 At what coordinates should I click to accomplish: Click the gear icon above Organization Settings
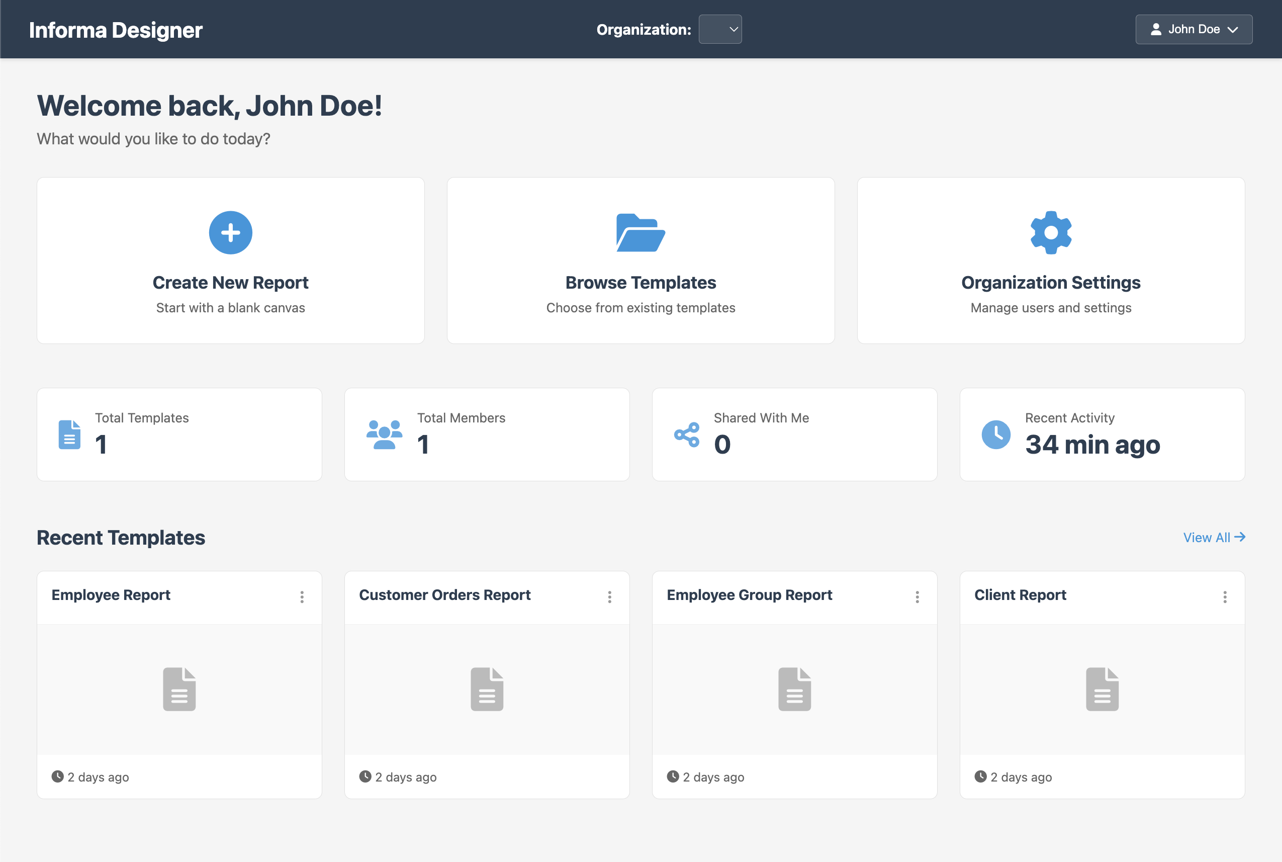pos(1050,232)
